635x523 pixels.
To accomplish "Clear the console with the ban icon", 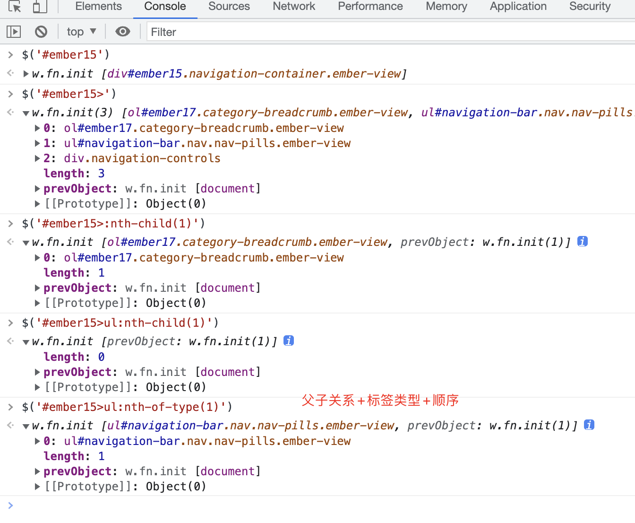I will [x=41, y=32].
